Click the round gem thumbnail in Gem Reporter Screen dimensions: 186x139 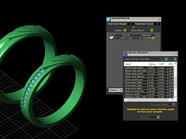(111, 37)
